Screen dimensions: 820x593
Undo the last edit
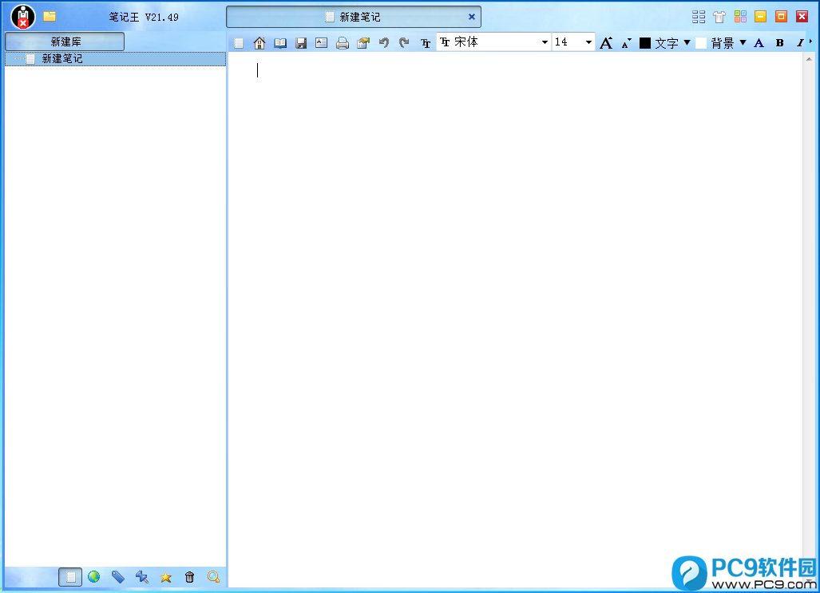(384, 42)
